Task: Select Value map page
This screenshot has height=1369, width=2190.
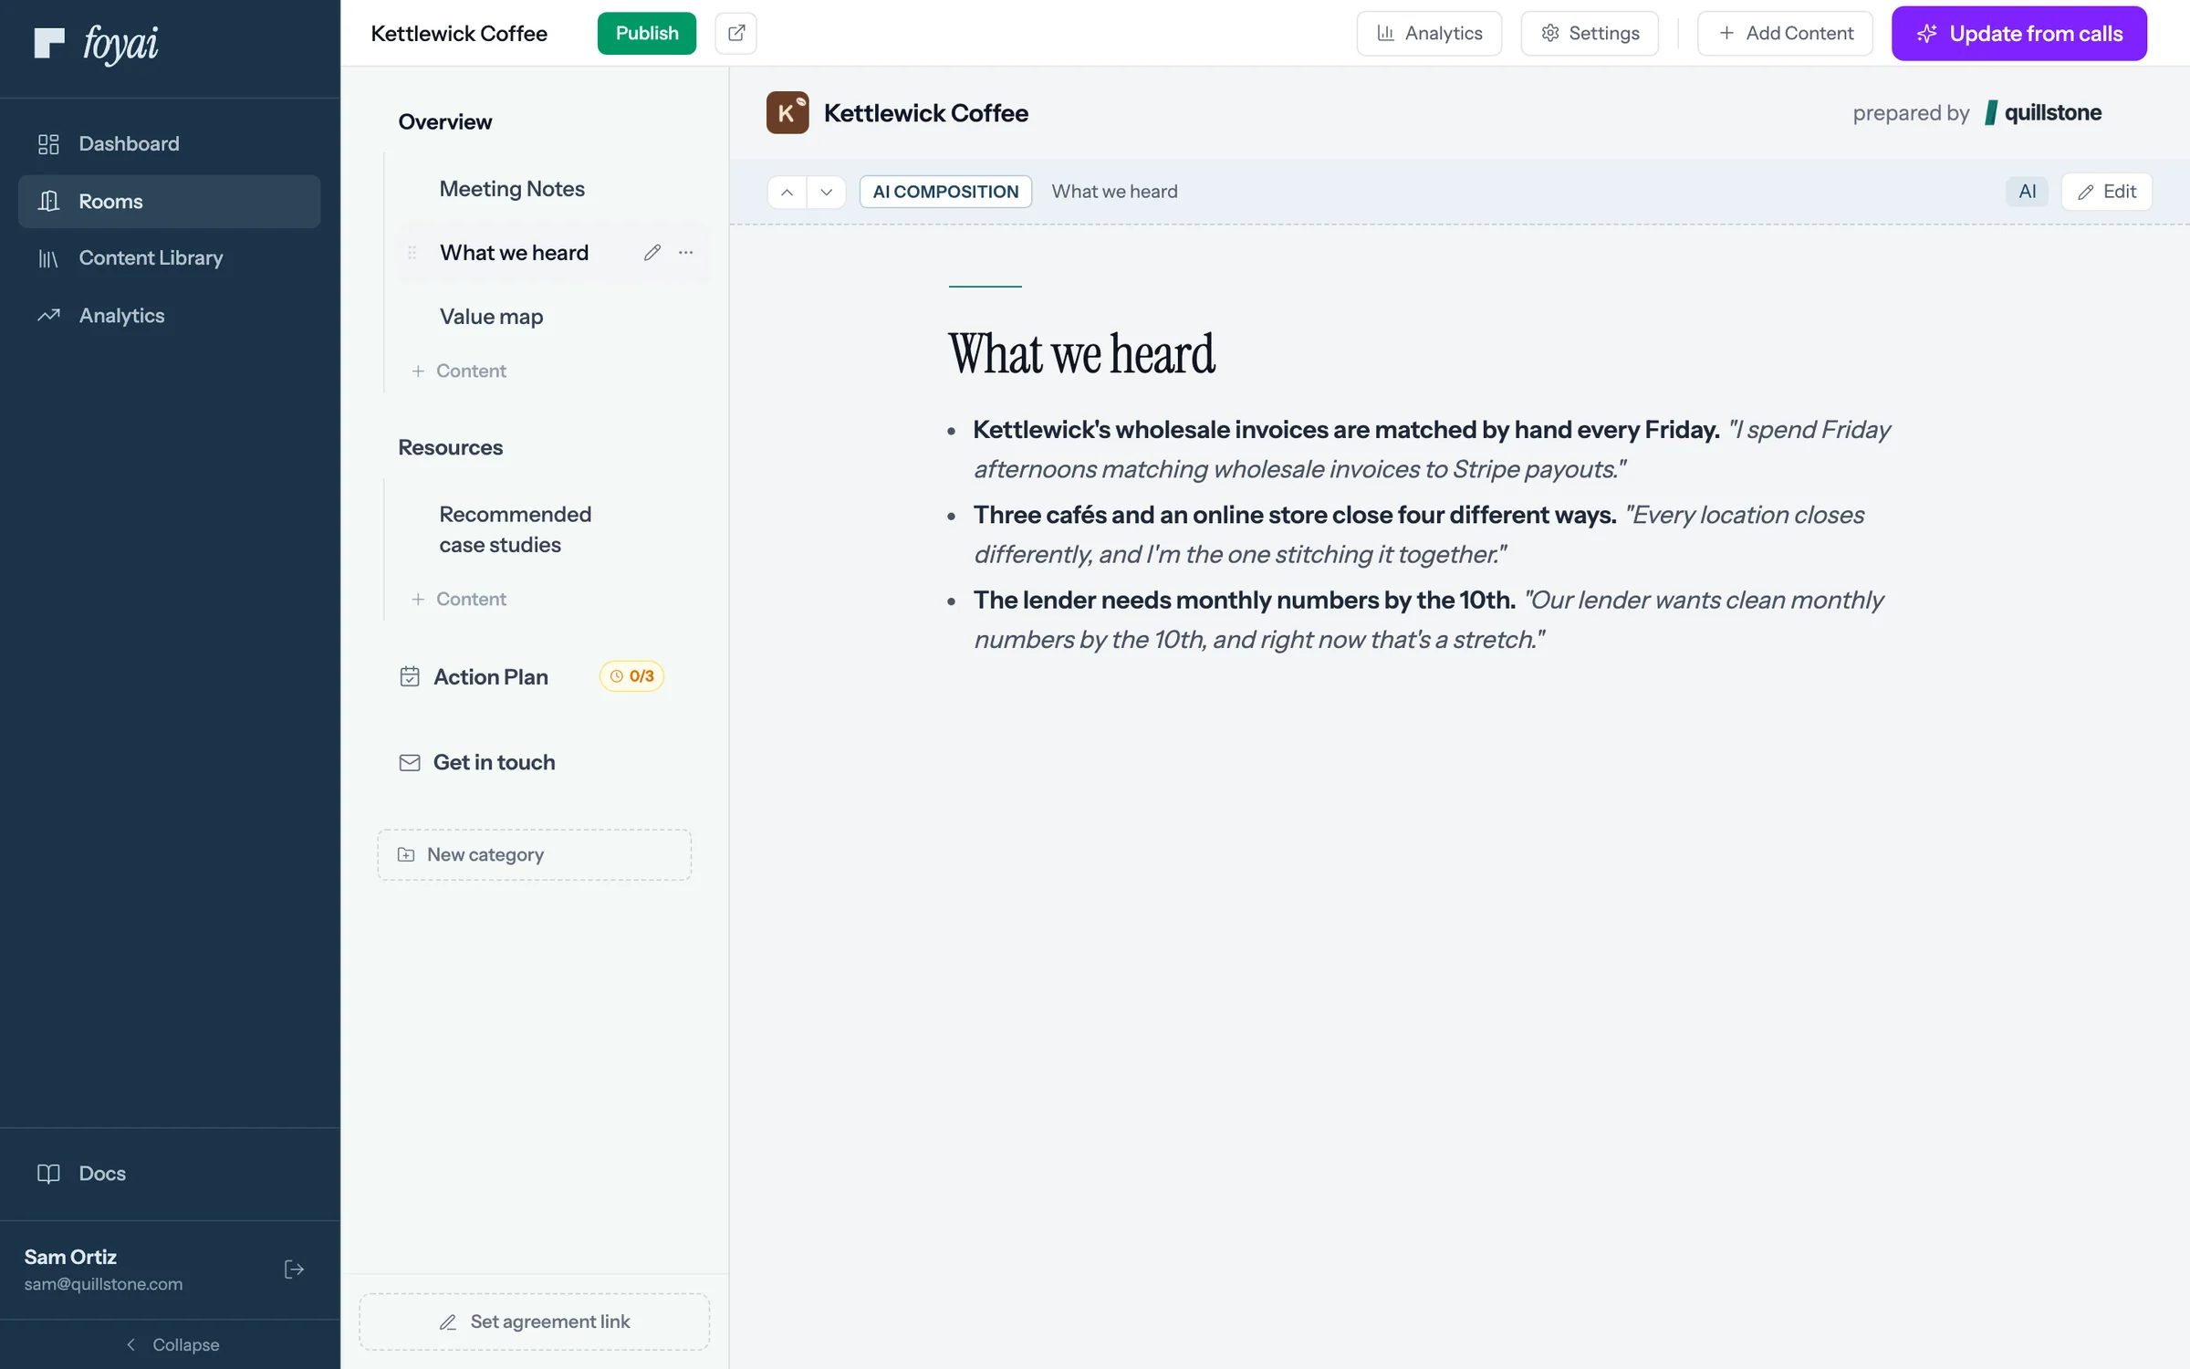Action: click(491, 317)
